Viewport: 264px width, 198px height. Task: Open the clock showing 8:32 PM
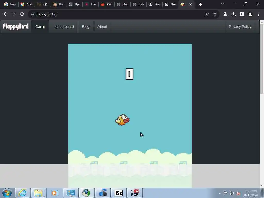click(251, 193)
